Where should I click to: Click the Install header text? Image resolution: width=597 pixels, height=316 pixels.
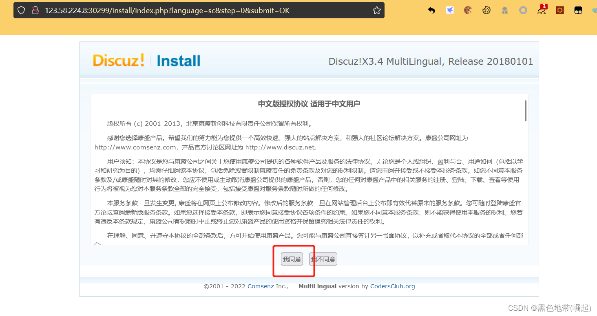pyautogui.click(x=178, y=61)
